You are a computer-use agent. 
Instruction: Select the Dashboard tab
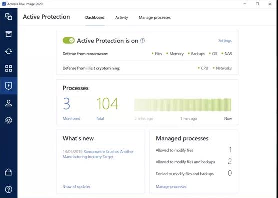95,17
